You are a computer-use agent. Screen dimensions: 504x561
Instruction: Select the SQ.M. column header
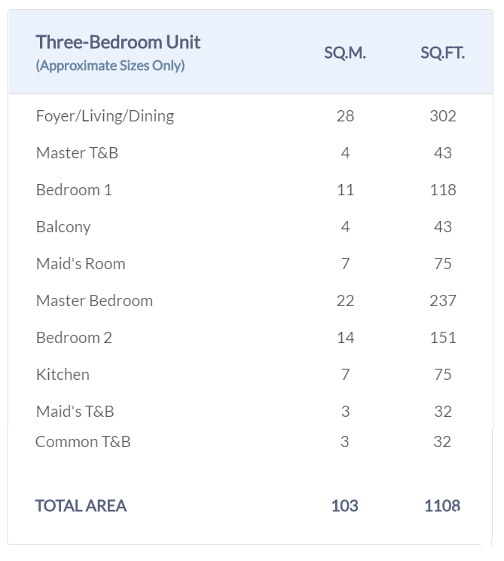point(345,53)
